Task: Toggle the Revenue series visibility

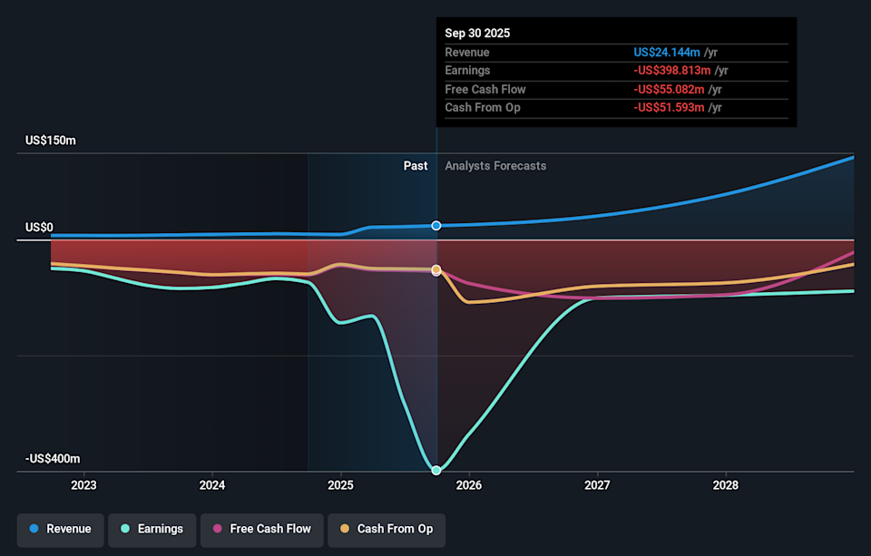Action: coord(60,529)
